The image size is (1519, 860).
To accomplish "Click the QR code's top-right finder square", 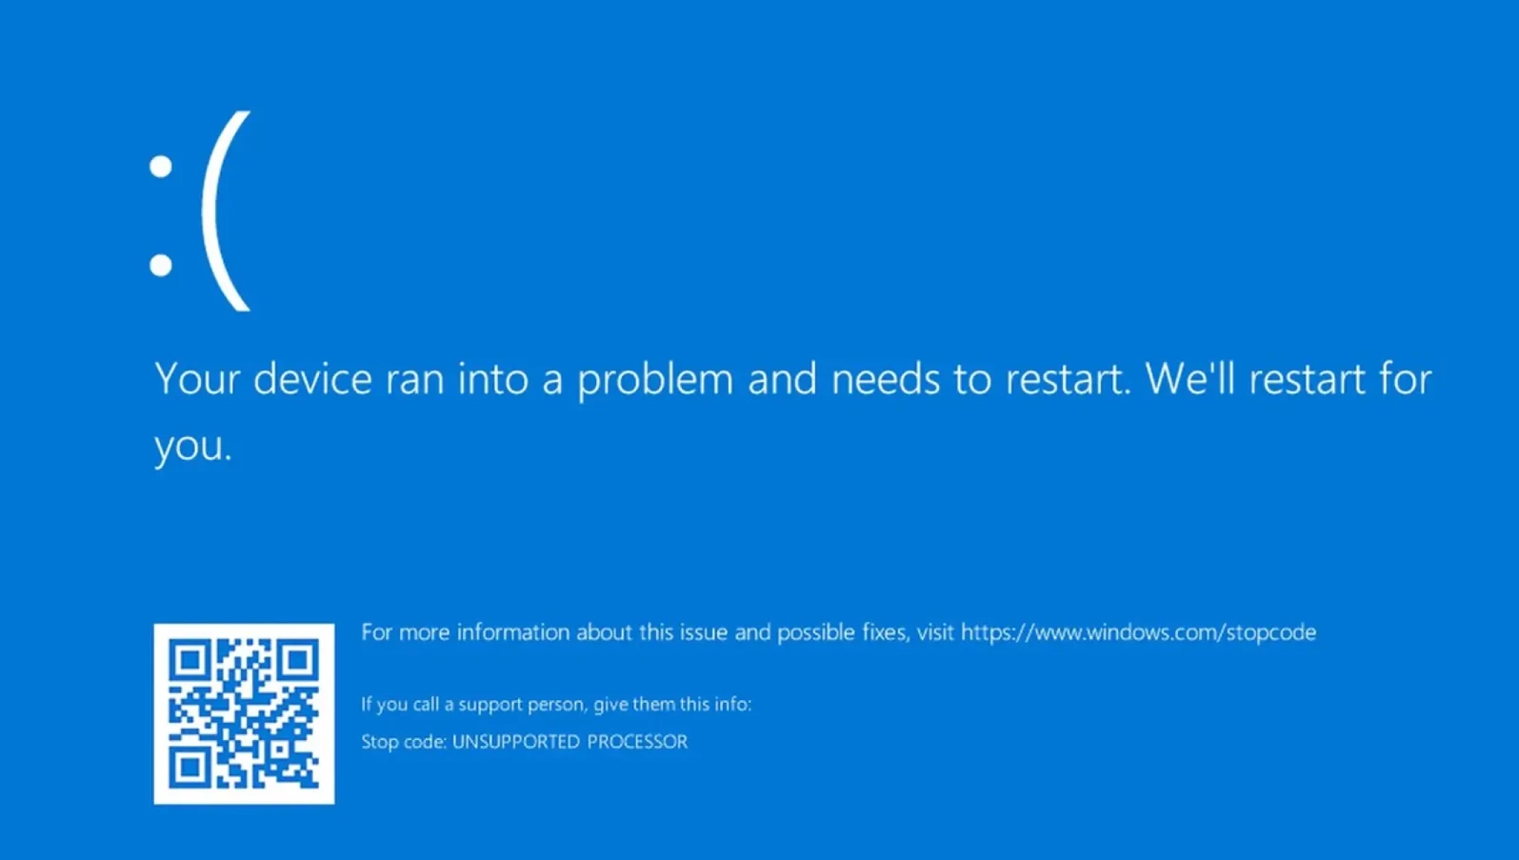I will (298, 660).
